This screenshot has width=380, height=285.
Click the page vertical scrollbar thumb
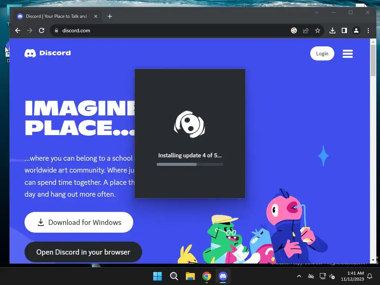(373, 60)
